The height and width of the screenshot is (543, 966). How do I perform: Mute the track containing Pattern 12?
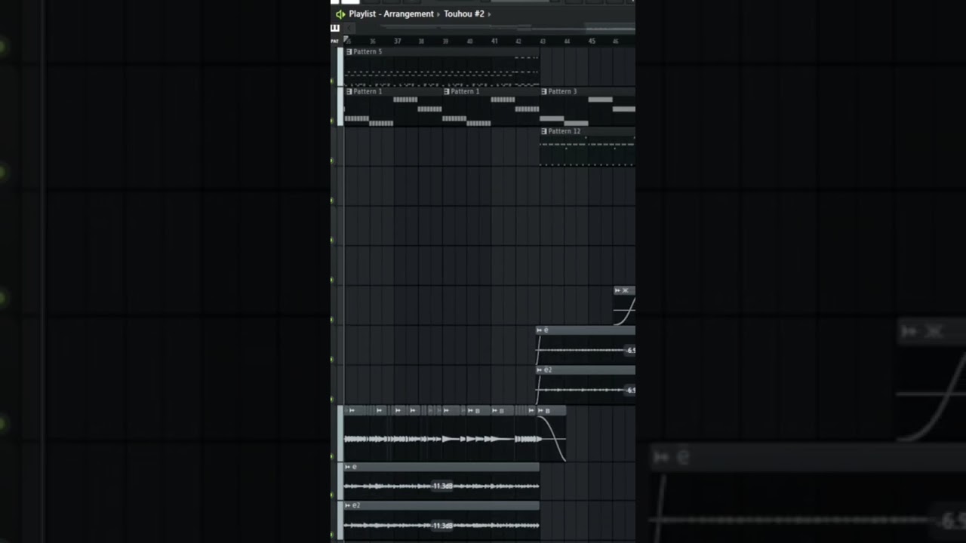[333, 161]
